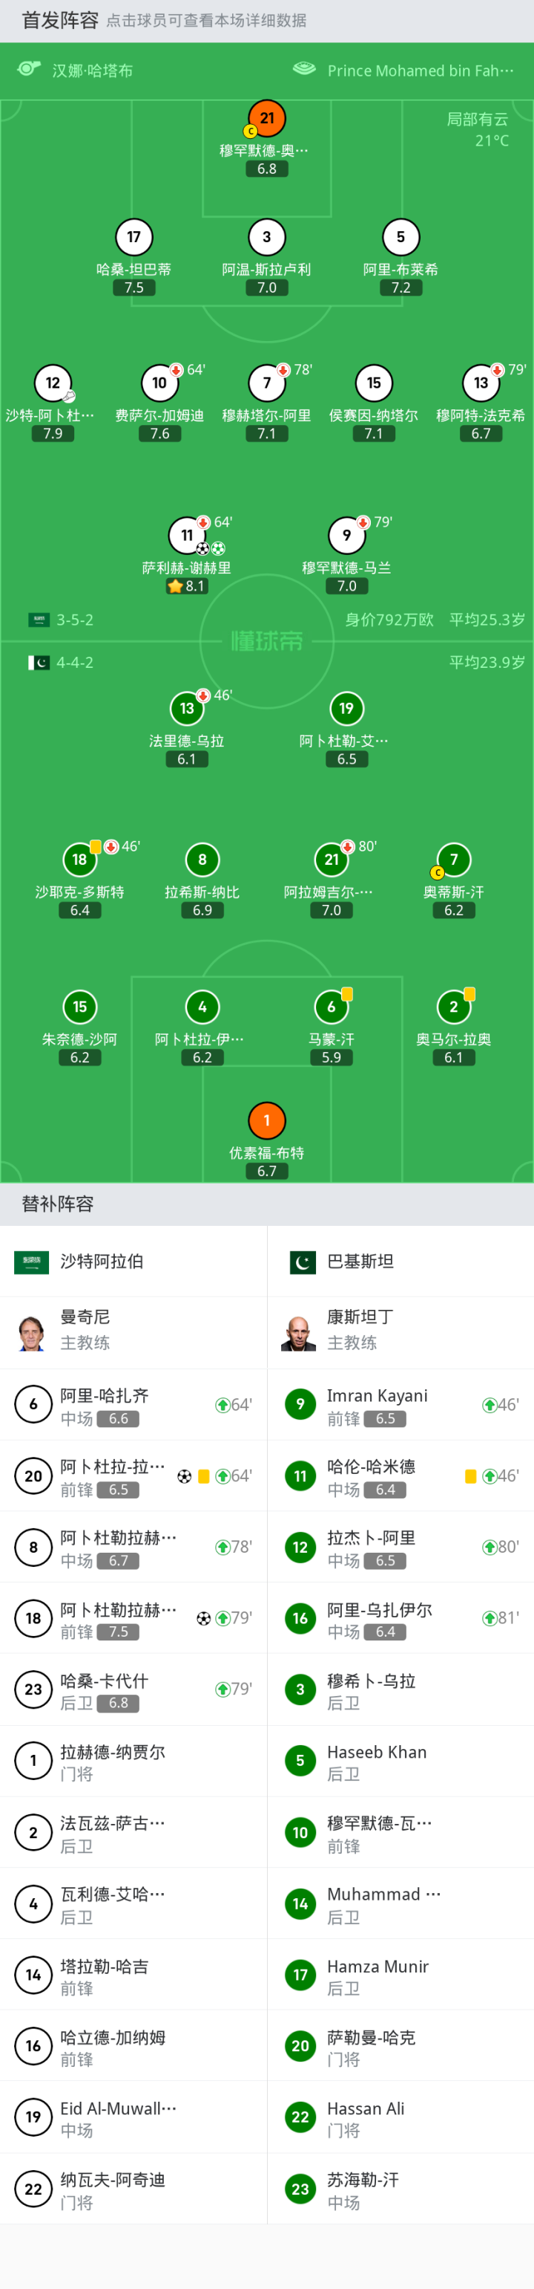The width and height of the screenshot is (534, 2289).
Task: Click Saudi Arabia flag beside 3-5-2 formation
Action: tap(38, 620)
